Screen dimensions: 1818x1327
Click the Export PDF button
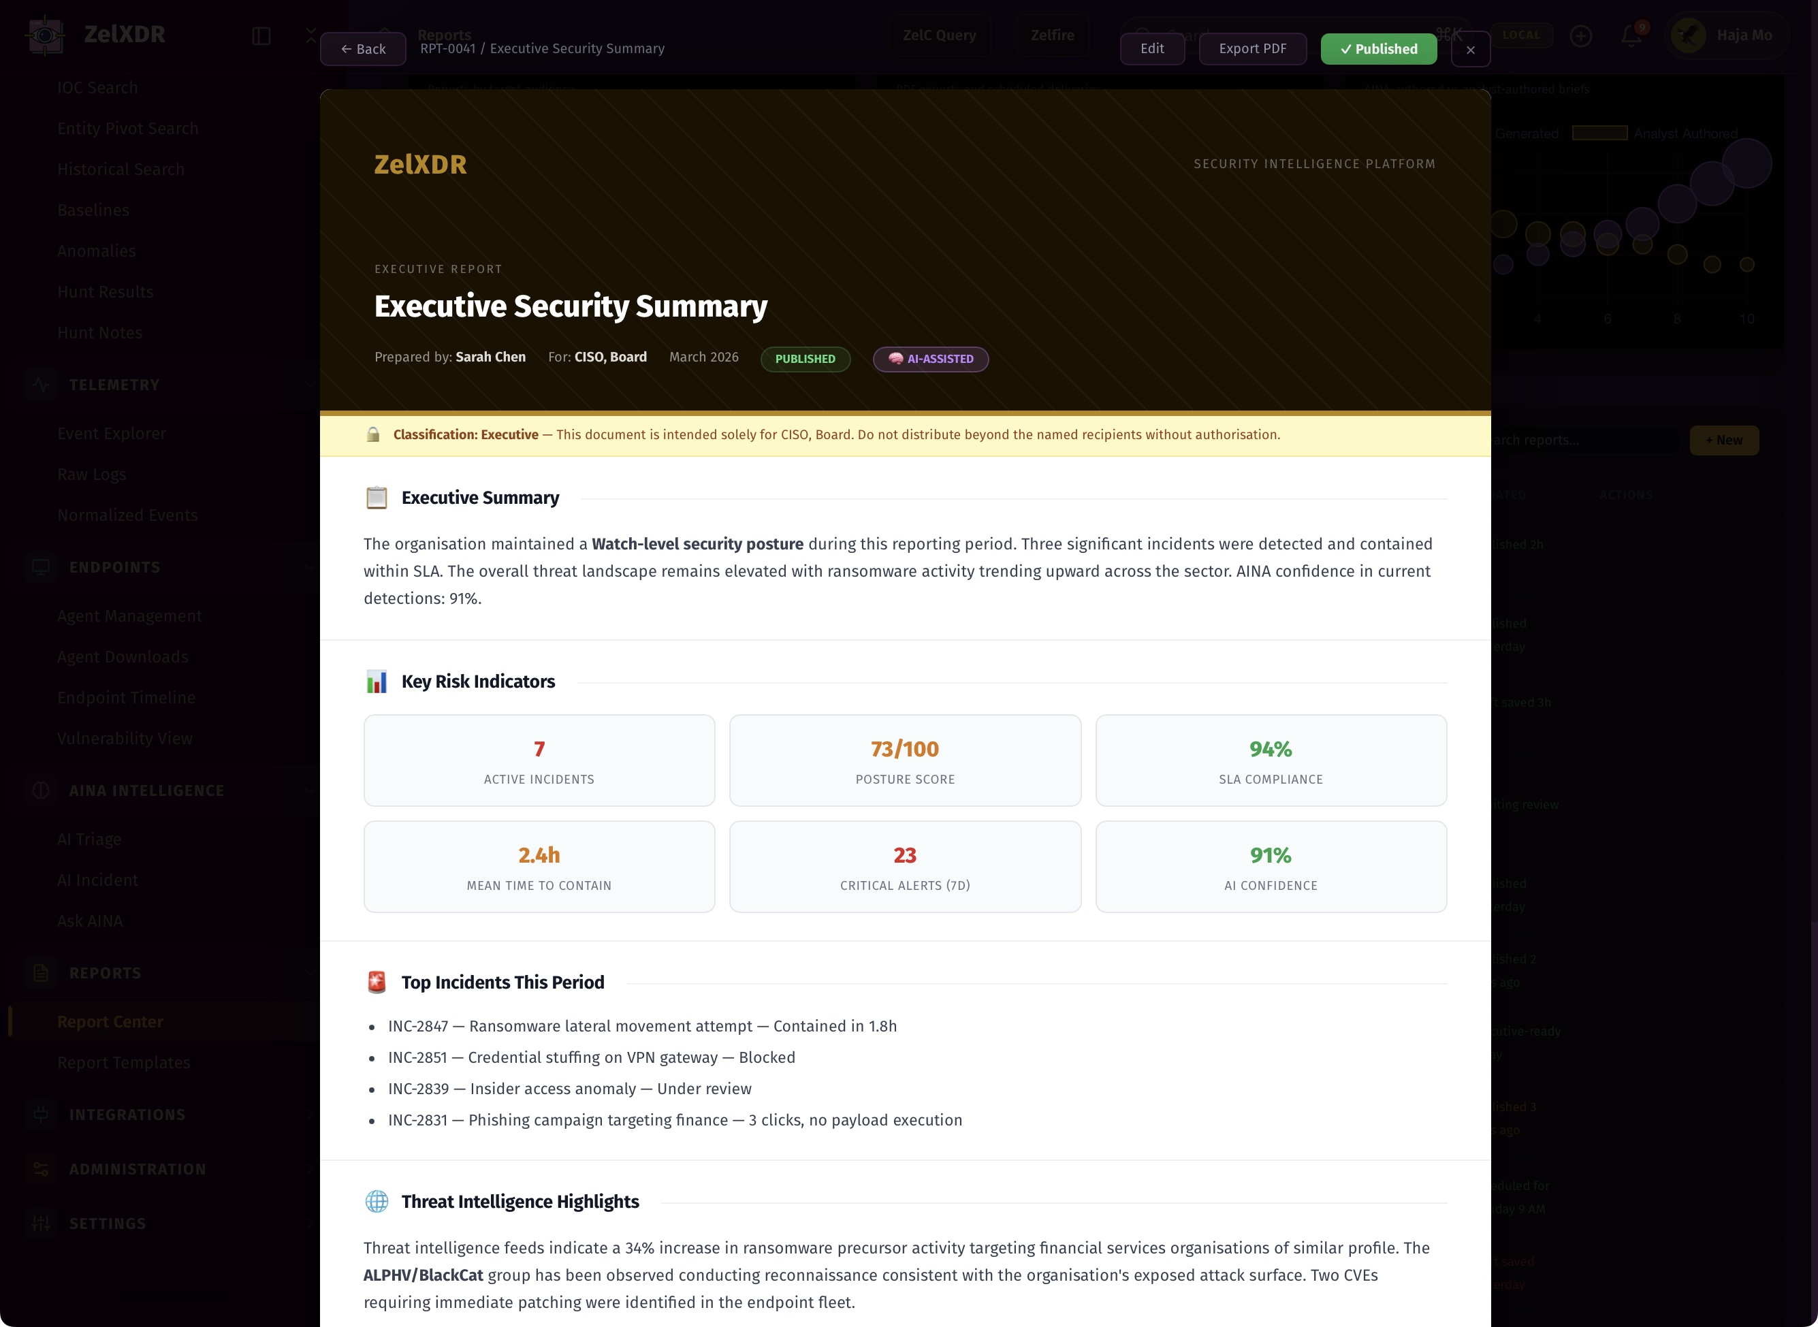tap(1252, 49)
